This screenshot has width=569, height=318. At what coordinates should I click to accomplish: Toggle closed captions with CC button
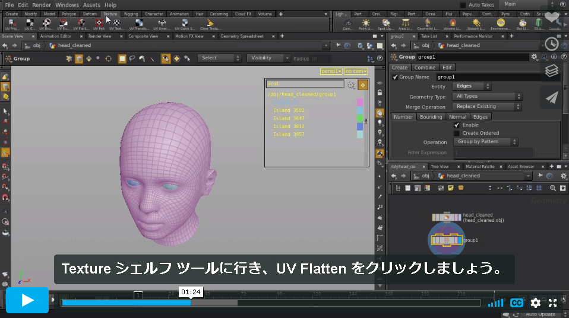517,303
